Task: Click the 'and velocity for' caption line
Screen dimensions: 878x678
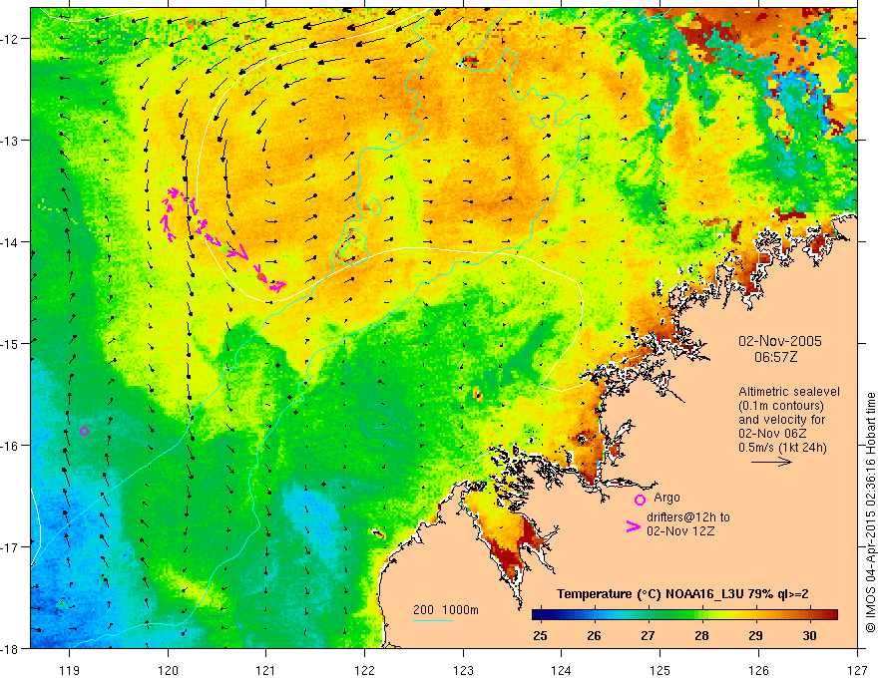Action: (x=781, y=420)
